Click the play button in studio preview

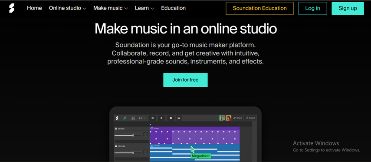(161, 118)
